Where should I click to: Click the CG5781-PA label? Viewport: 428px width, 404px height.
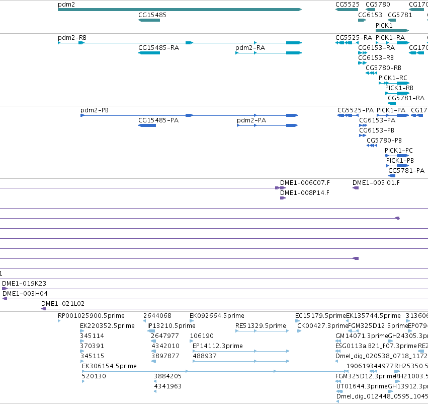[406, 171]
